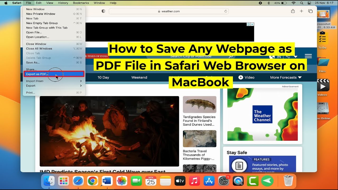This screenshot has height=190, width=338.
Task: Read the Bacteria Travel Thousands article
Action: [199, 155]
